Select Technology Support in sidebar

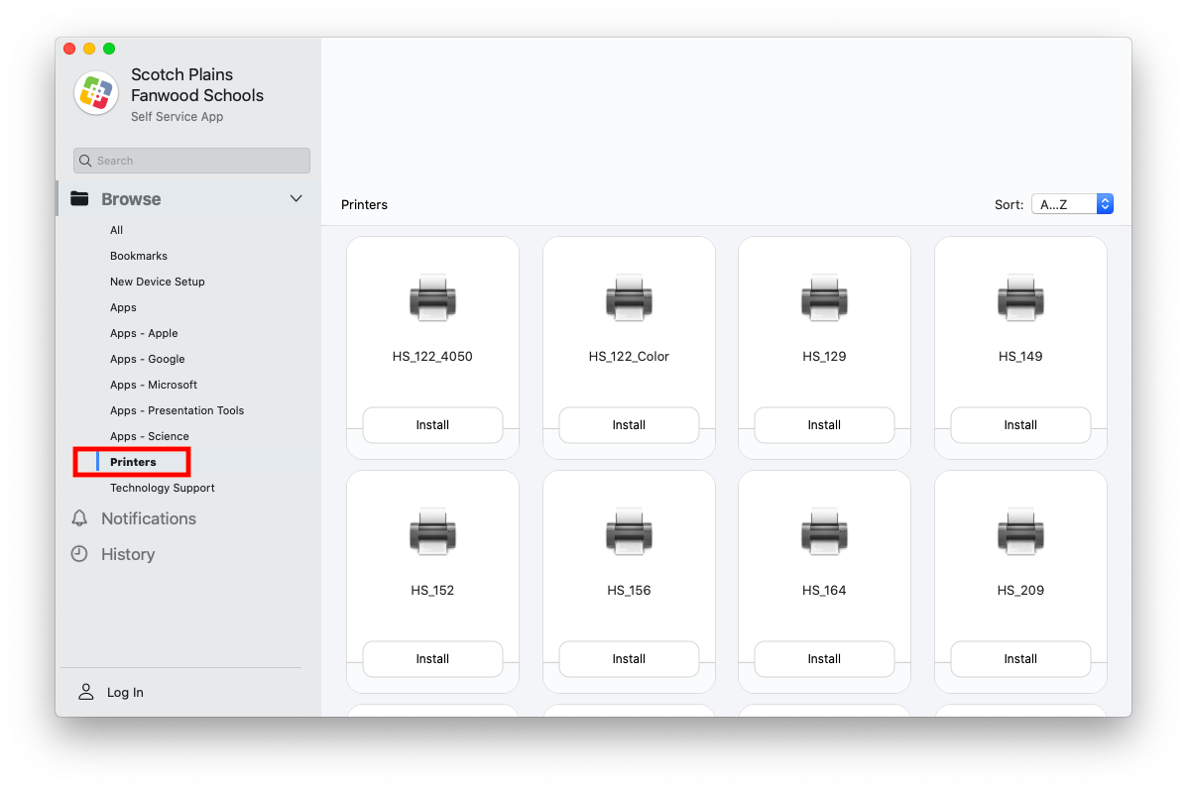click(163, 488)
